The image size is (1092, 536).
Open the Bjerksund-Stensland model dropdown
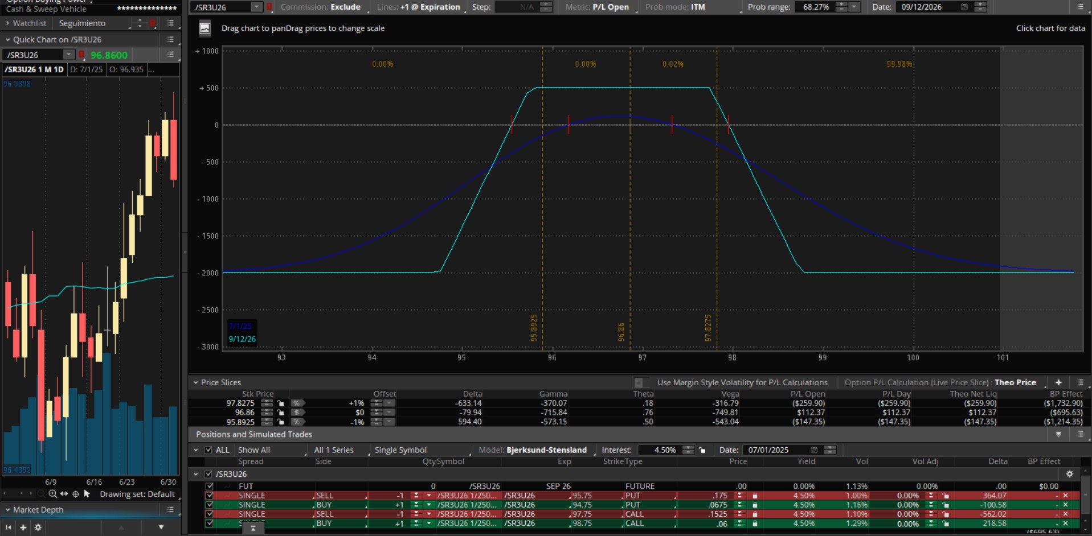546,450
